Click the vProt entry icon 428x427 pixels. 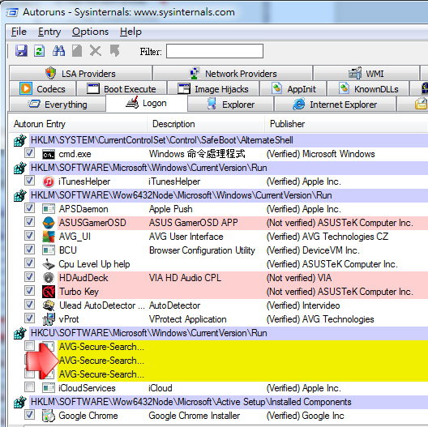[x=49, y=319]
